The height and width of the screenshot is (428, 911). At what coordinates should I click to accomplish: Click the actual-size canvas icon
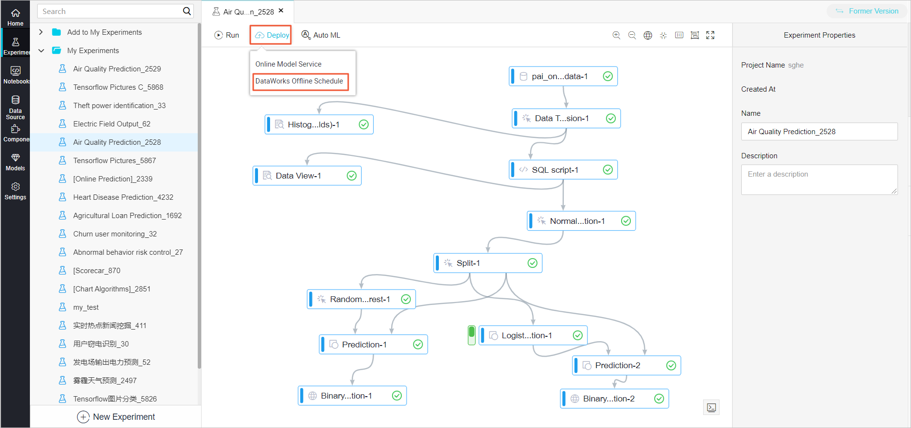pos(679,35)
